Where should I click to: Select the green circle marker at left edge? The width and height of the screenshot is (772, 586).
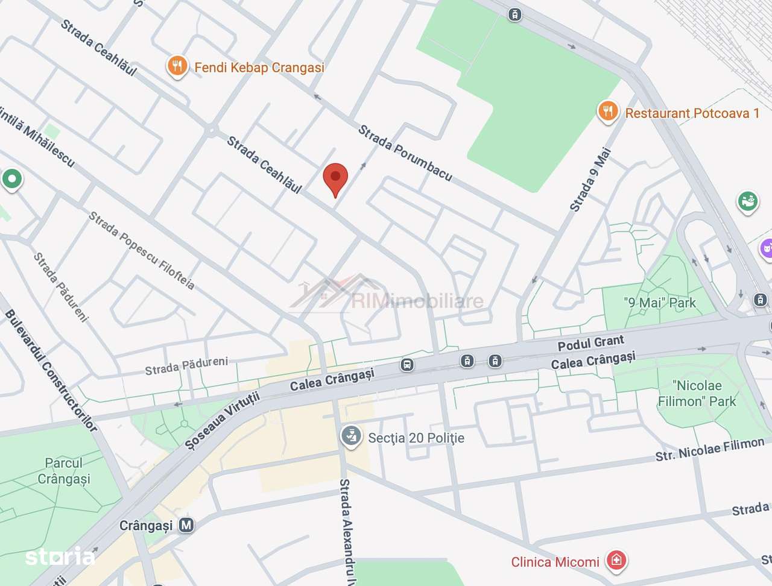click(x=11, y=179)
